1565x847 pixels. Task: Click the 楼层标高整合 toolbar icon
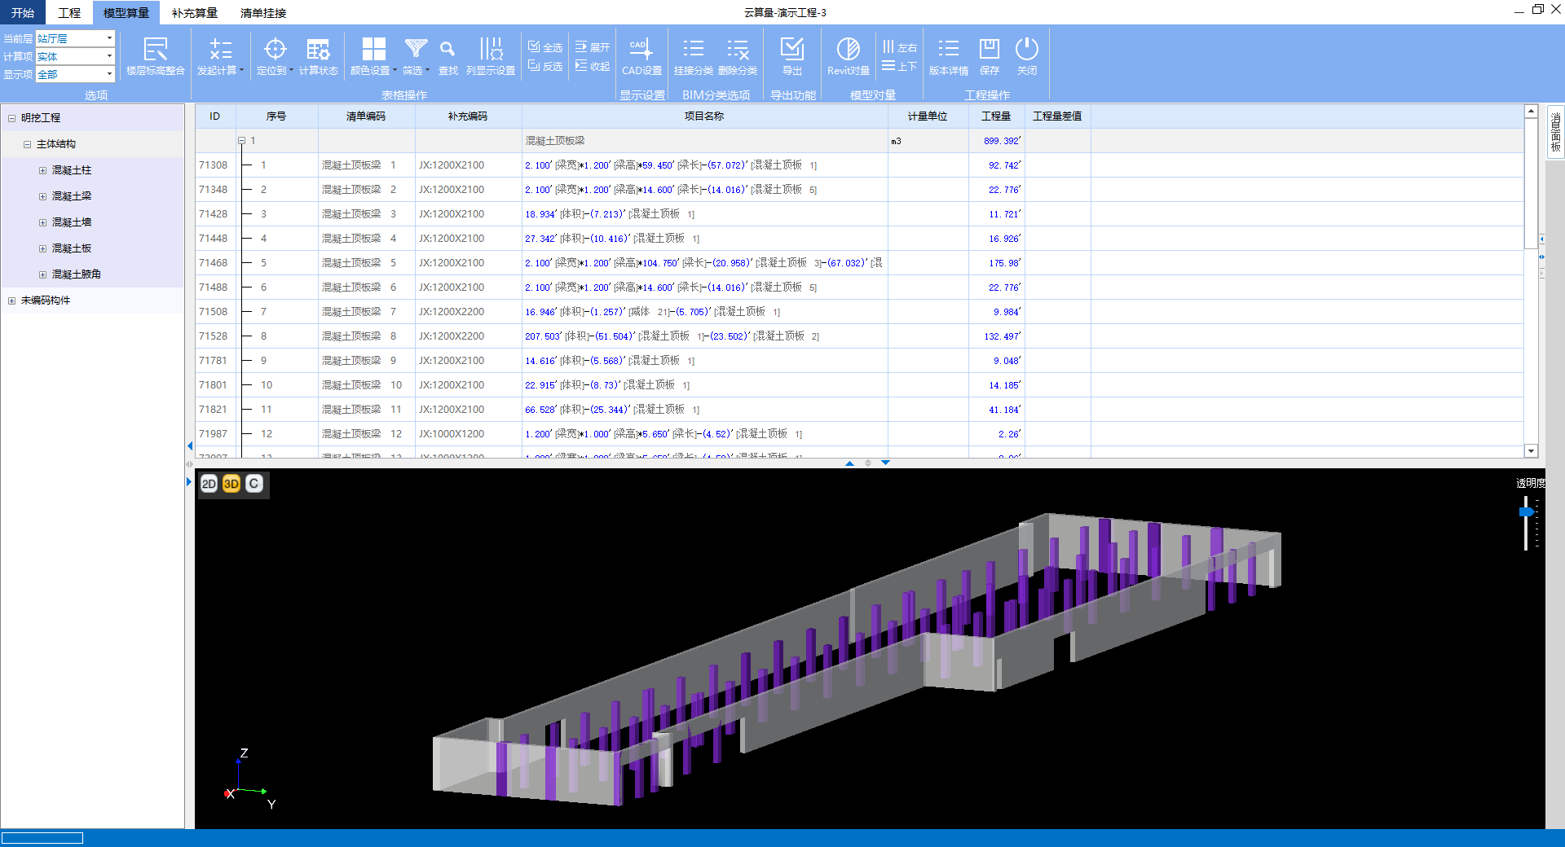155,55
